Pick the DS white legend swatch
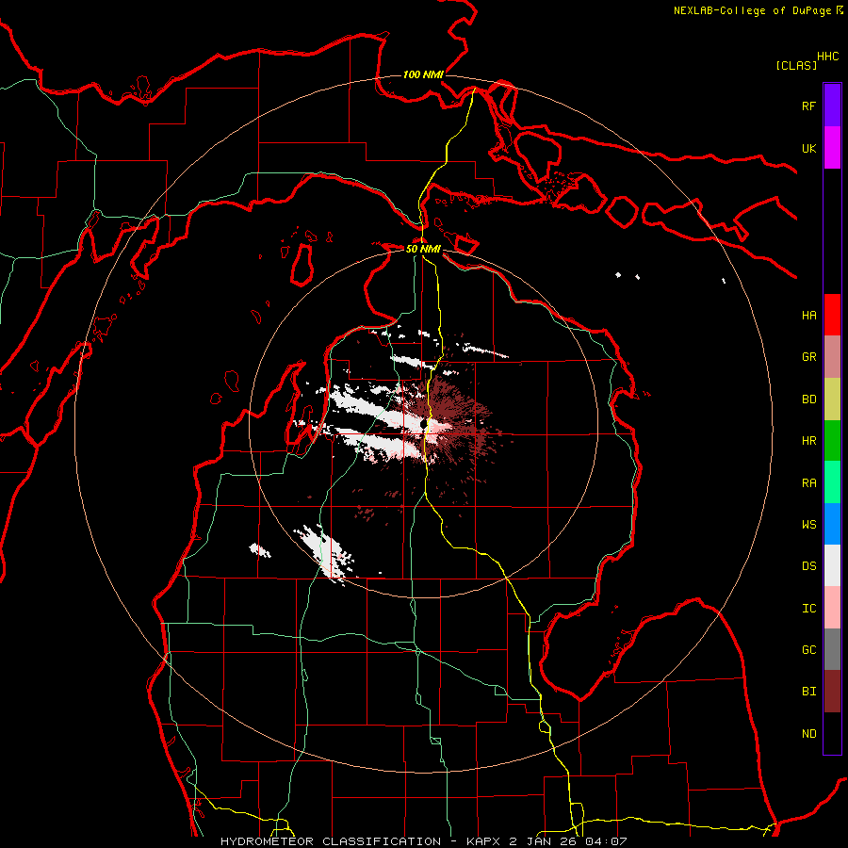 pyautogui.click(x=832, y=565)
